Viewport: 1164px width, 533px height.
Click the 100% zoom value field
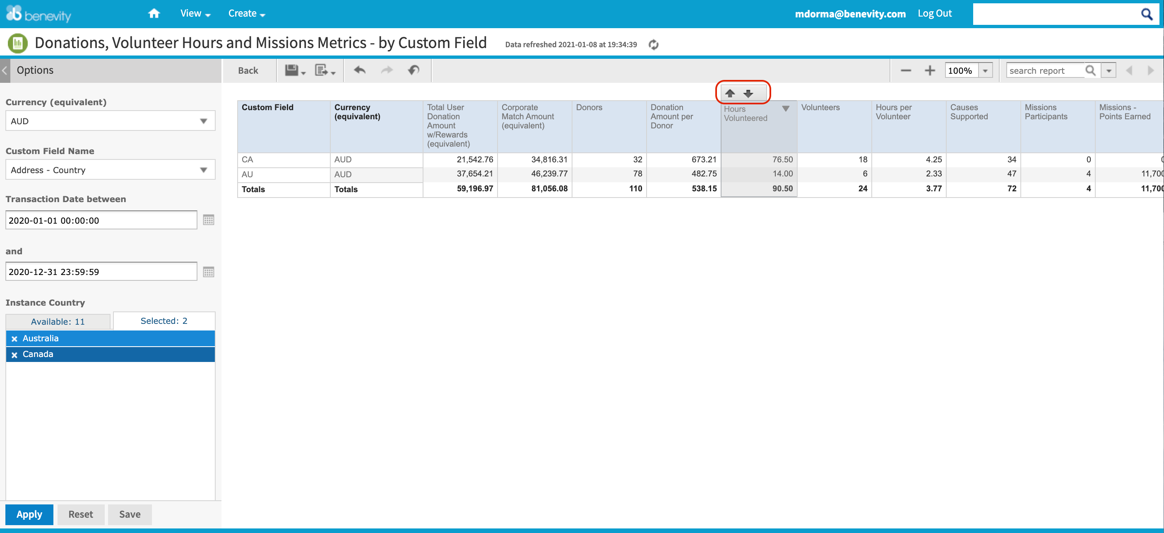point(962,70)
